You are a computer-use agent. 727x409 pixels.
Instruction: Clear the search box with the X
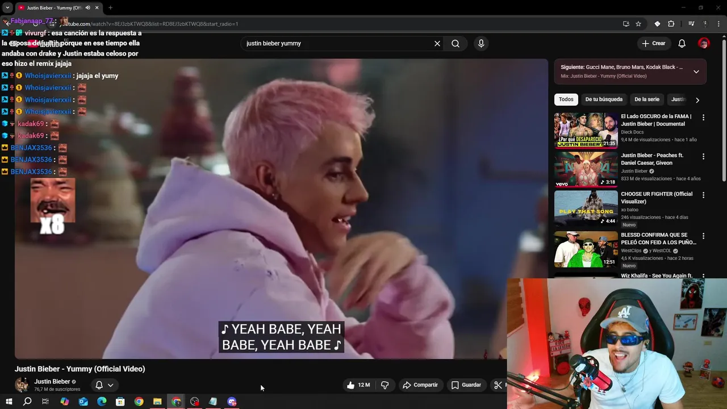[437, 44]
